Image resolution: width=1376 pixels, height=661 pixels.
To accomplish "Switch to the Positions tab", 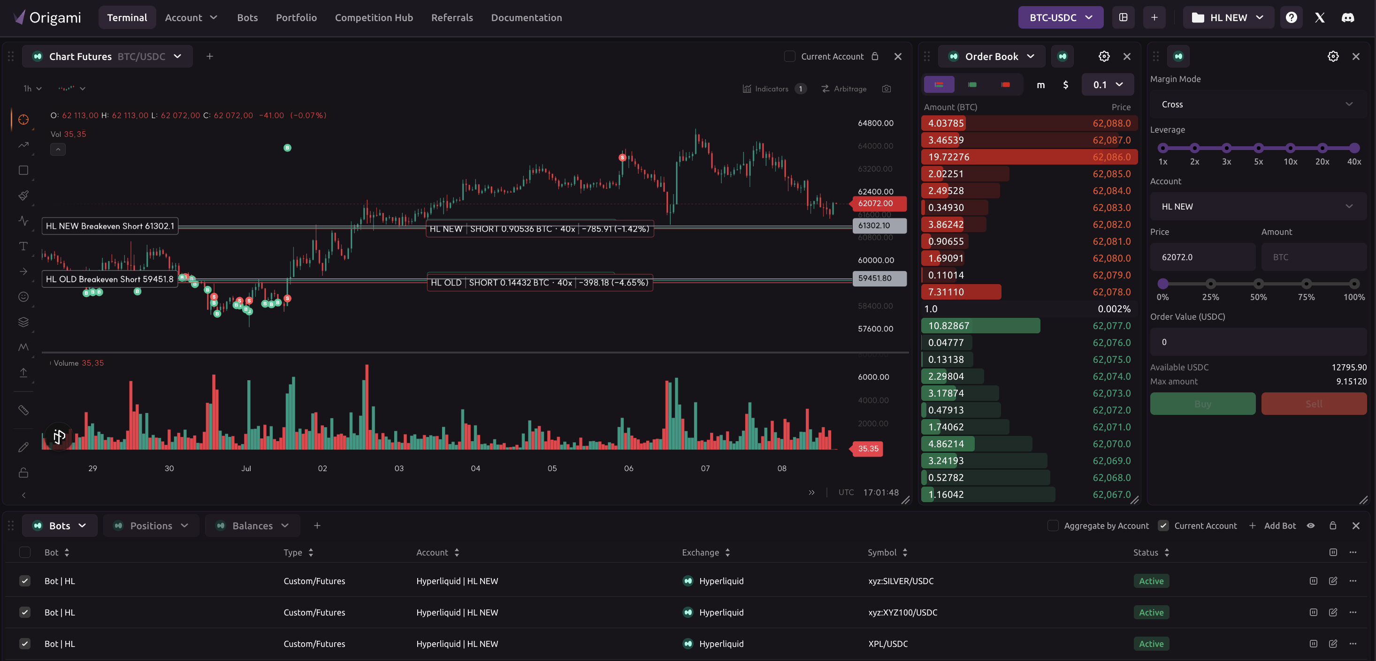I will tap(151, 526).
